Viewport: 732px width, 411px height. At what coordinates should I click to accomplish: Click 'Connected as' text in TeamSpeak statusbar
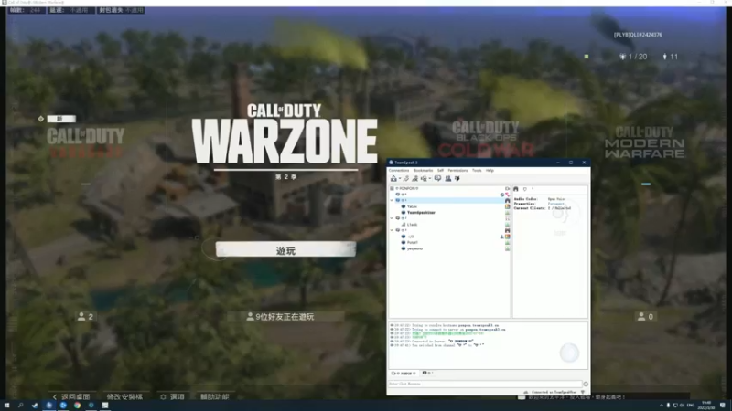pos(554,393)
